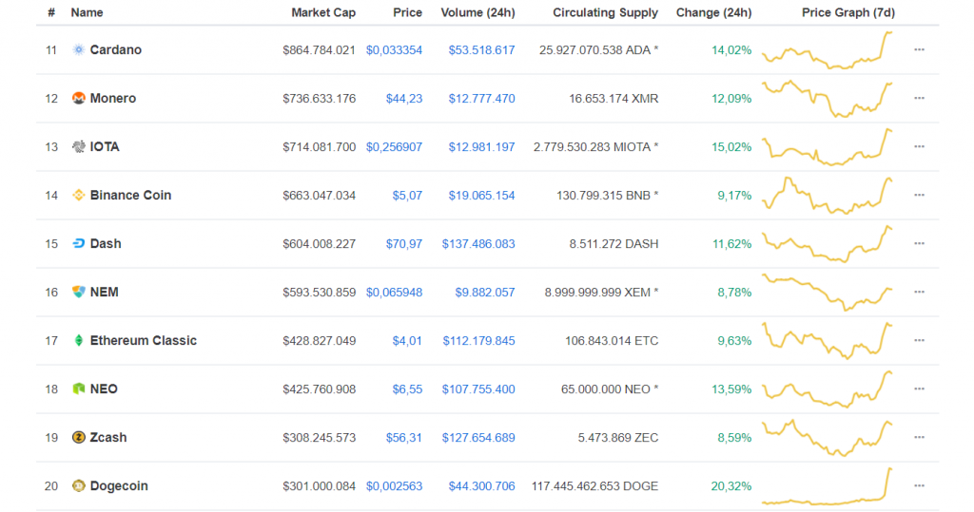Open the more options menu for Dogecoin
Viewport: 974px width, 512px height.
[920, 485]
